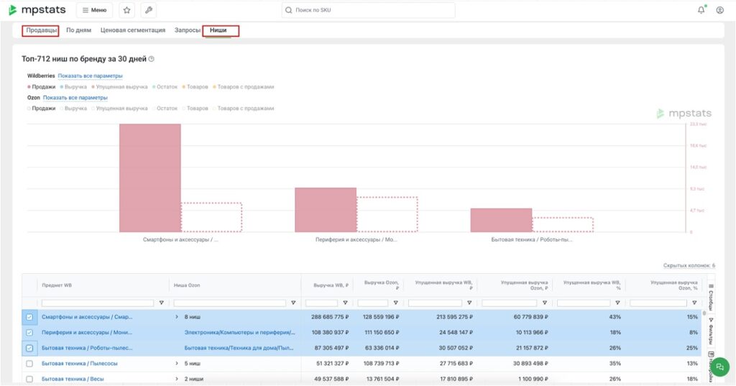The height and width of the screenshot is (386, 736).
Task: Switch to the Ценовая сегментация tab
Action: click(133, 30)
